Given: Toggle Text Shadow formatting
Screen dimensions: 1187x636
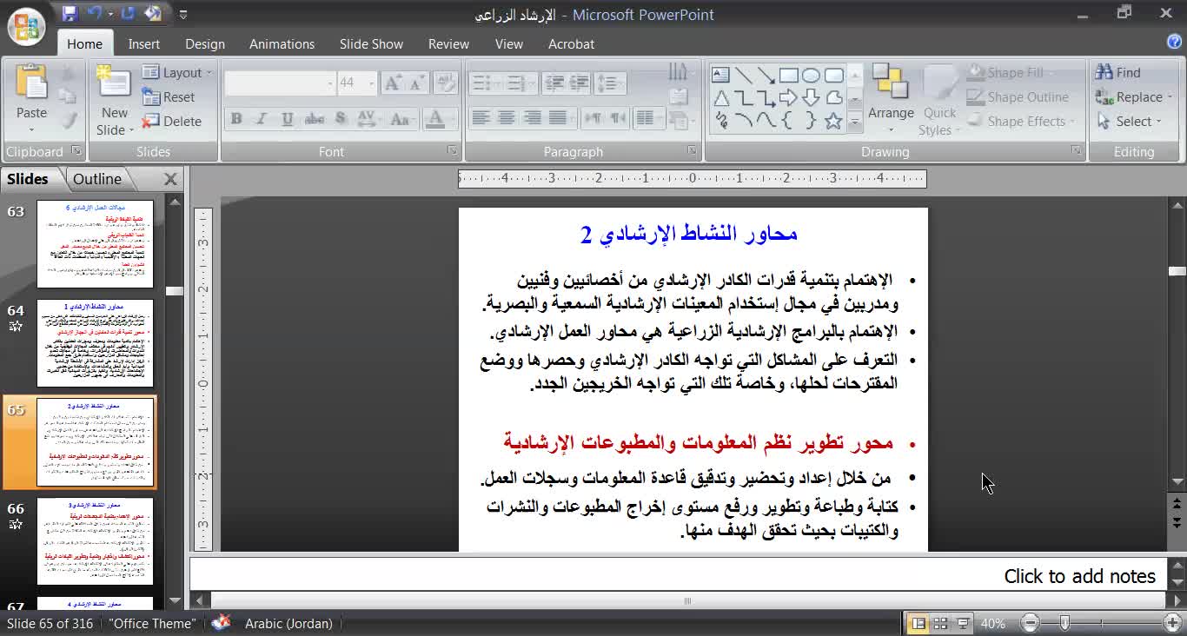Looking at the screenshot, I should coord(340,119).
